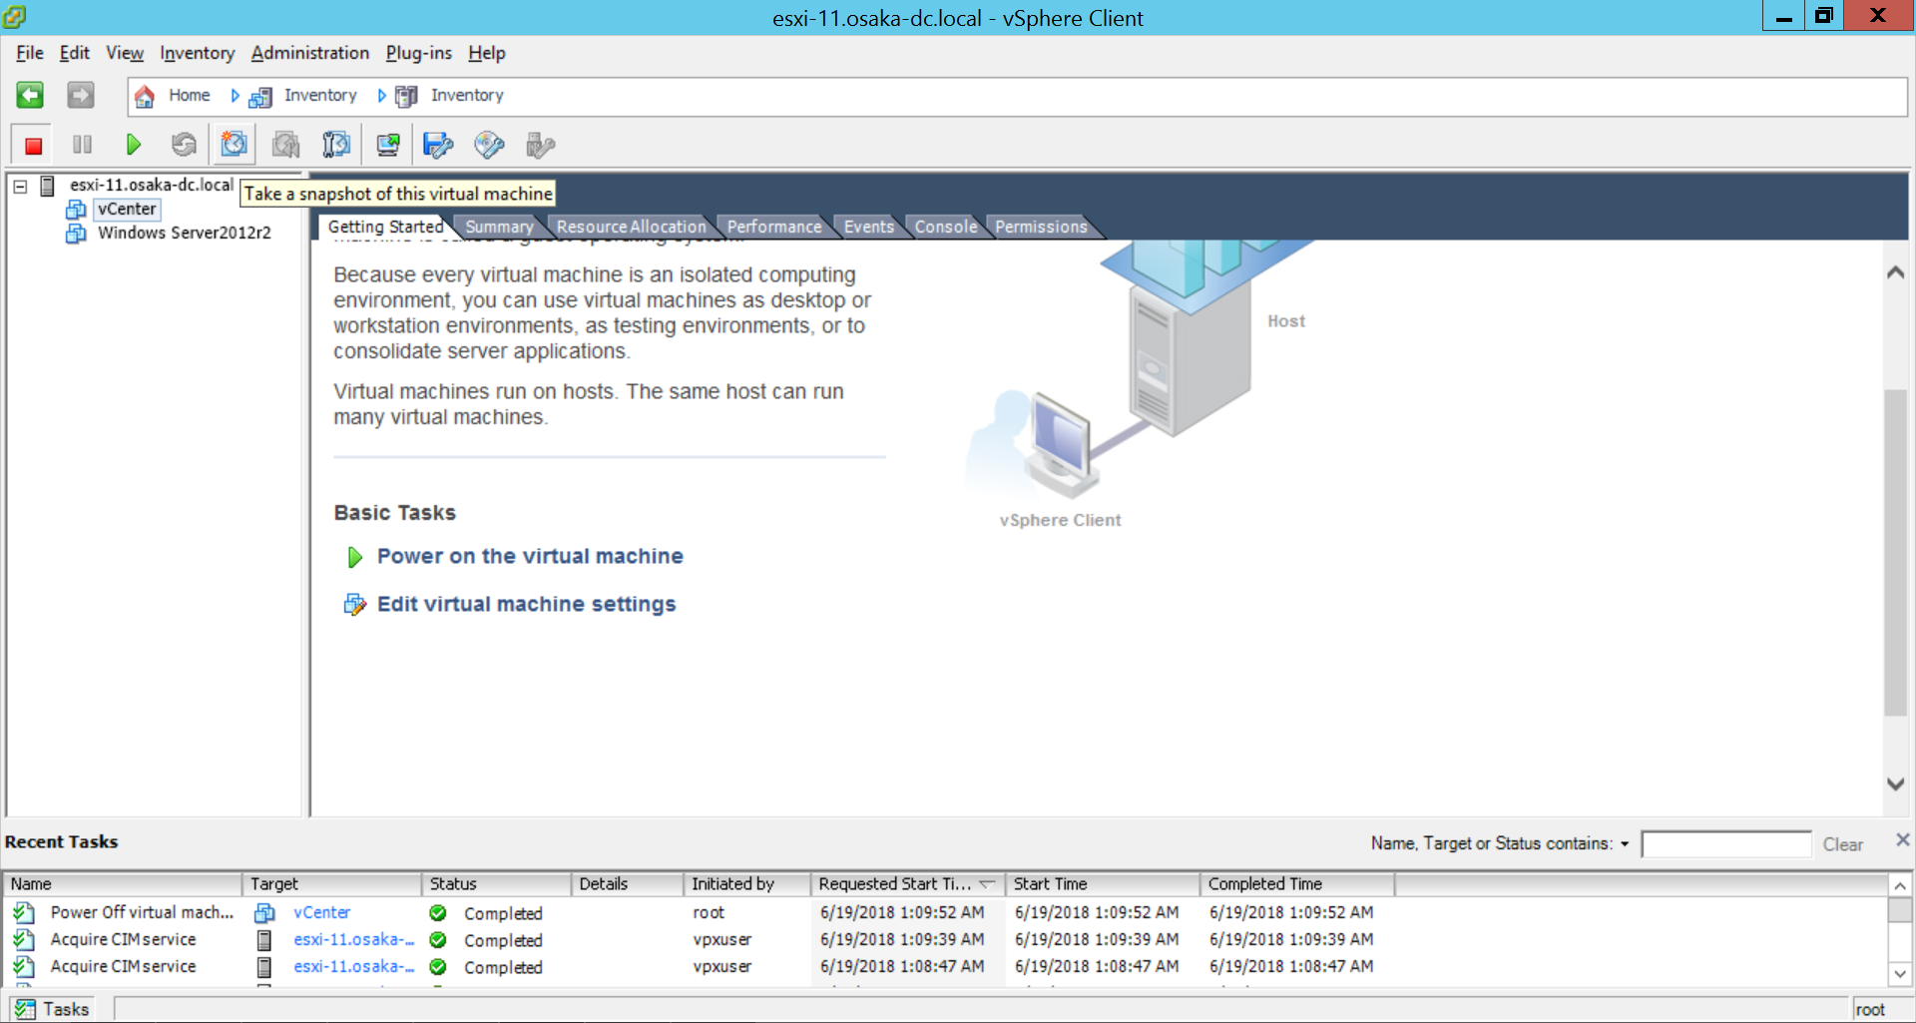This screenshot has height=1023, width=1916.
Task: Sort tasks by Name column header
Action: [123, 884]
